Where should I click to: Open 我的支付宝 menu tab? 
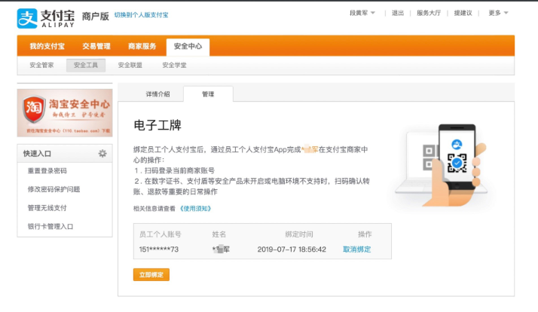(47, 46)
